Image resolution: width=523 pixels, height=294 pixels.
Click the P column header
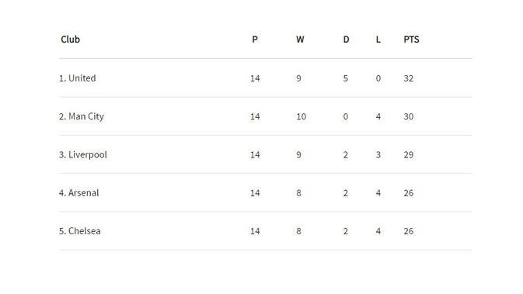(x=255, y=40)
